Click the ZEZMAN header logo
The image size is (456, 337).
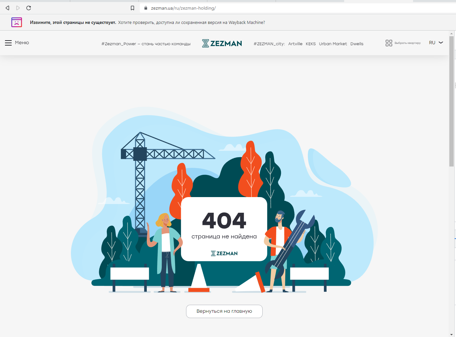coord(222,44)
